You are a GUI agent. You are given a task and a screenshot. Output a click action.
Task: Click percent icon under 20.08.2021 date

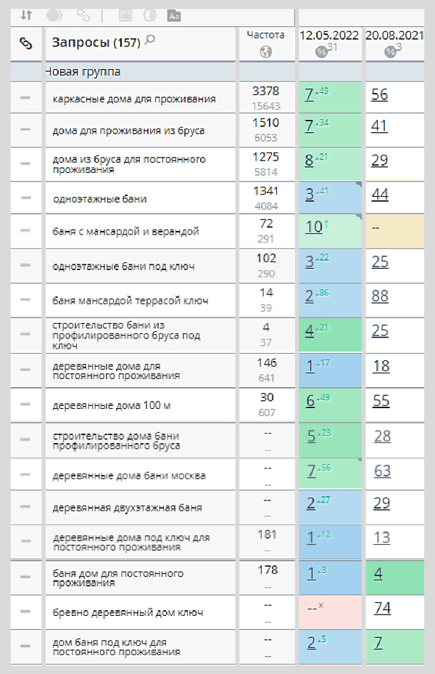[x=390, y=52]
